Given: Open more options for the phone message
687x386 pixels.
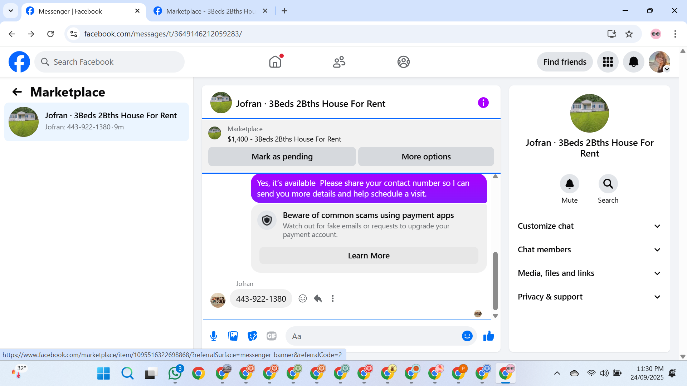Looking at the screenshot, I should [333, 298].
